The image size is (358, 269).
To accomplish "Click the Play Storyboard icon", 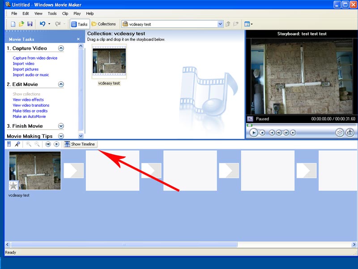I will click(x=56, y=144).
